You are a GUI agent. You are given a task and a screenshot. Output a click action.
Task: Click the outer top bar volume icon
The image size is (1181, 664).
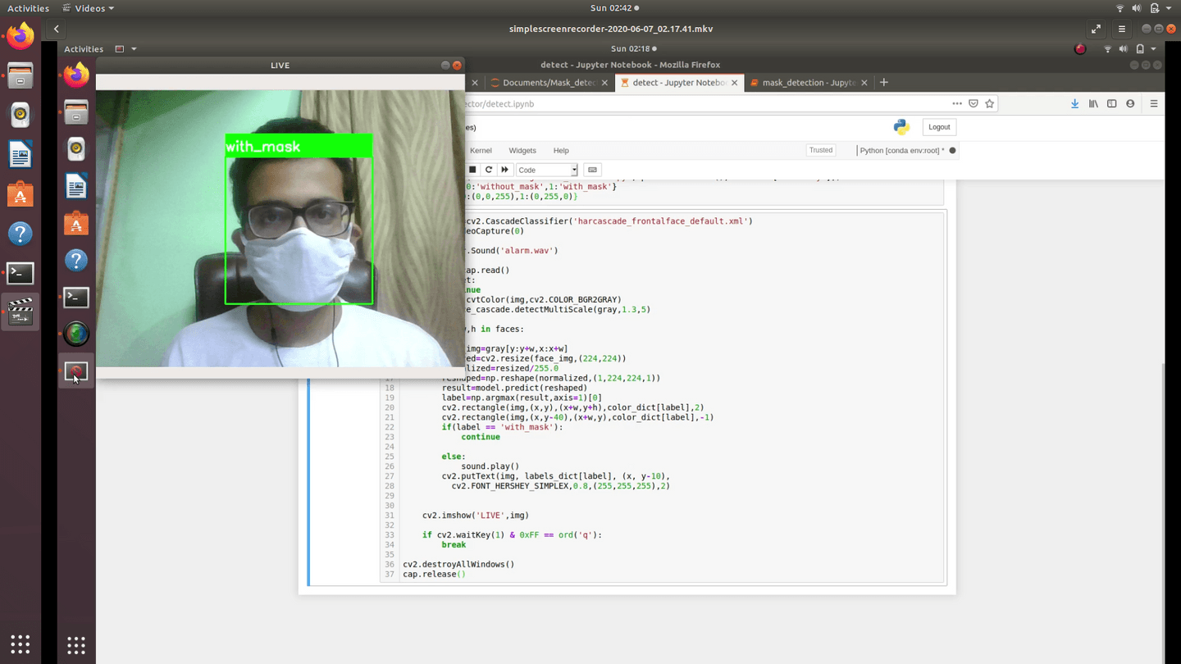click(1137, 8)
